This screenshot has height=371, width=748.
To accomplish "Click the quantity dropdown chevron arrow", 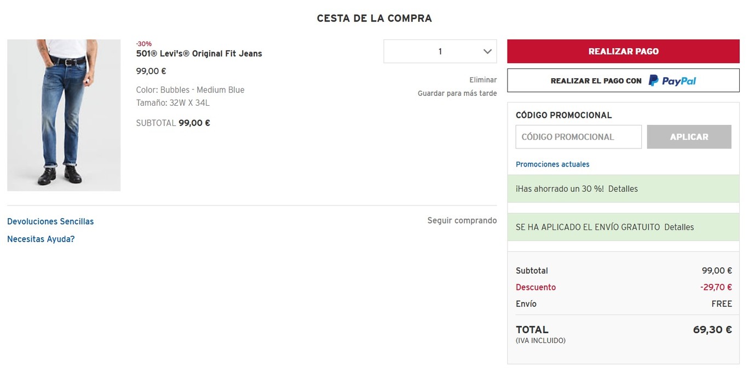I will click(x=487, y=52).
